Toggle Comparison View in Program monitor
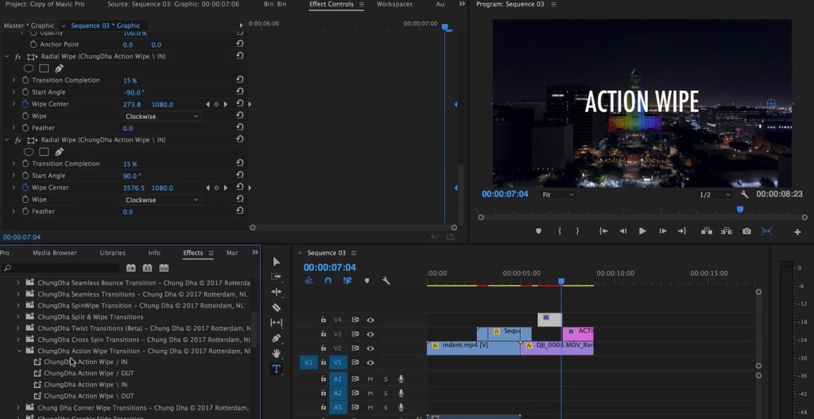814x419 pixels. (x=766, y=231)
